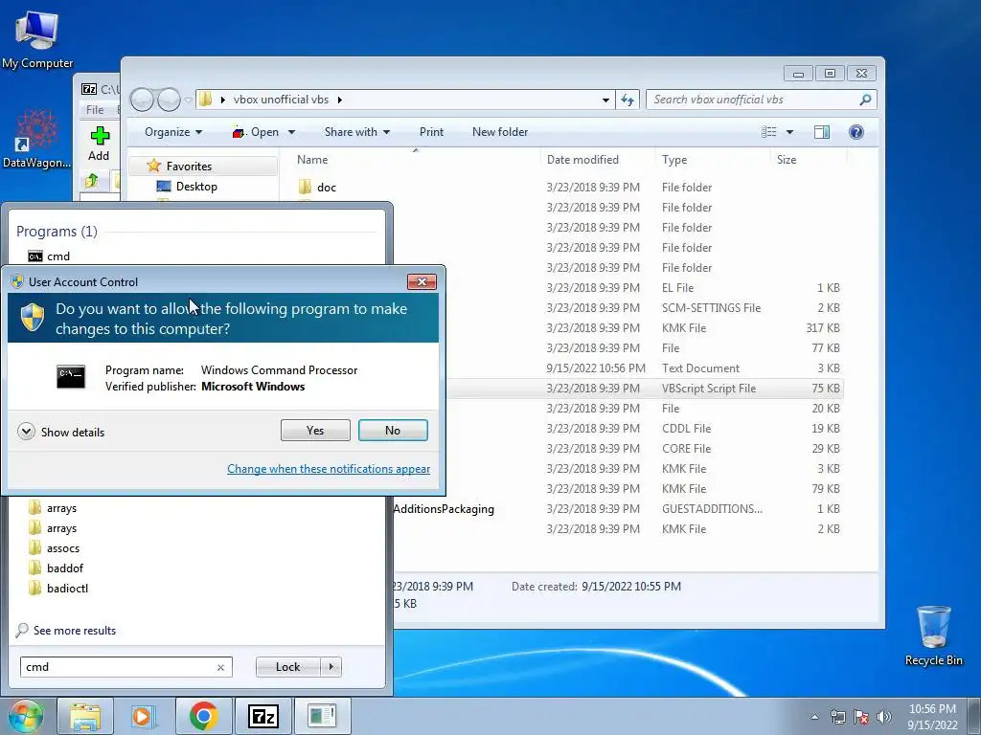This screenshot has height=735, width=981.
Task: Open the Recycle Bin
Action: [x=933, y=635]
